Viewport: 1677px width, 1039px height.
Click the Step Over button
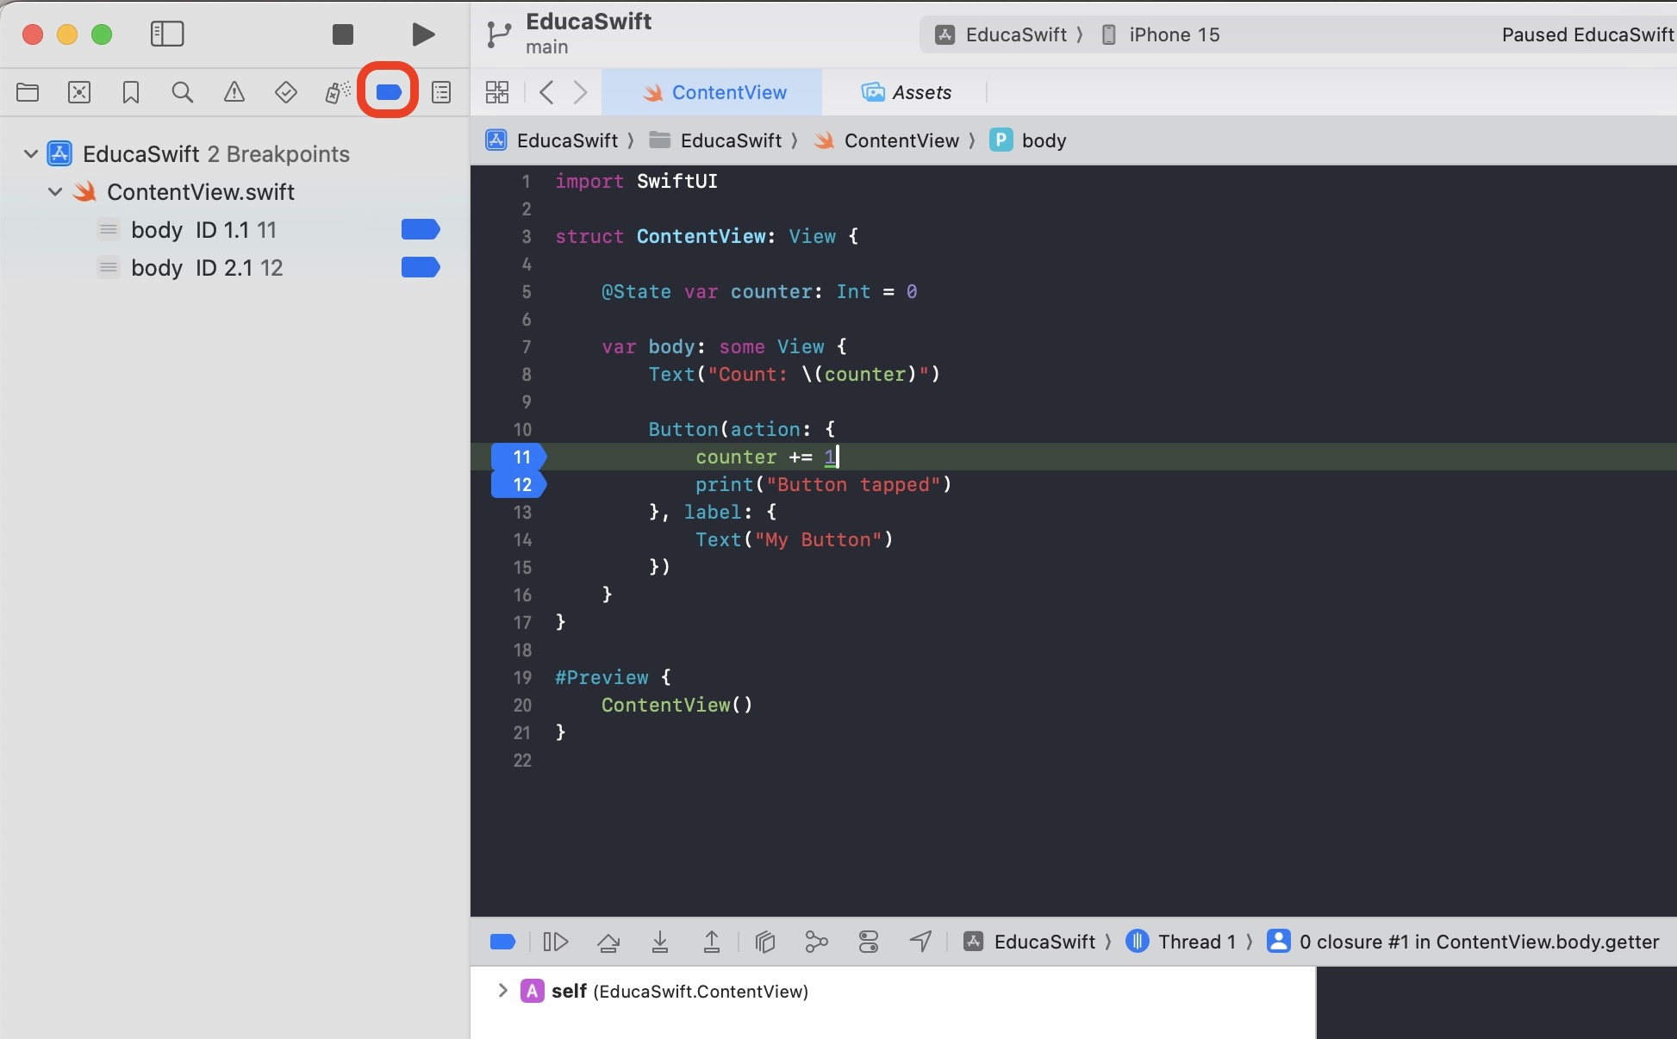[x=608, y=942]
